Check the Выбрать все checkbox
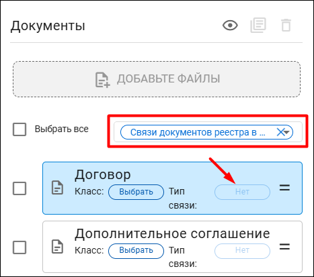This screenshot has height=277, width=314. 19,129
